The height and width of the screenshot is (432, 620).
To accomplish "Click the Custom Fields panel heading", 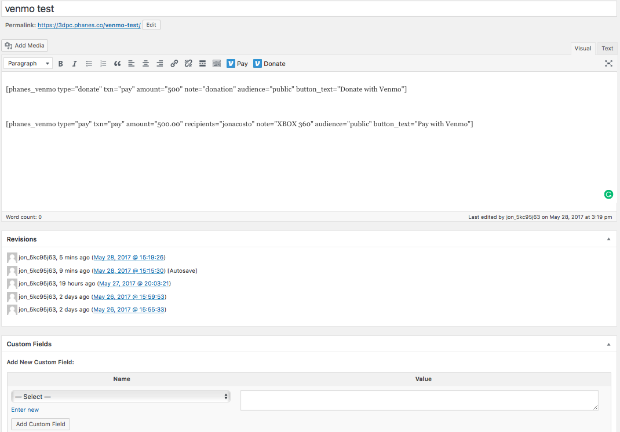I will tap(29, 344).
